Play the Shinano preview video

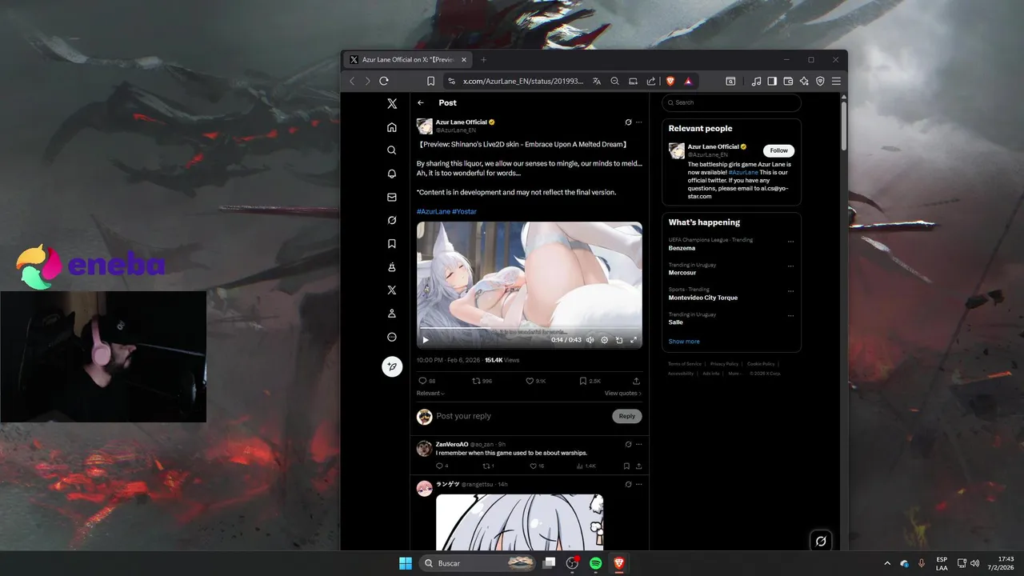[426, 340]
